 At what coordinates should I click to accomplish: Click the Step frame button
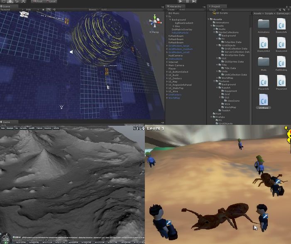[x=195, y=2]
